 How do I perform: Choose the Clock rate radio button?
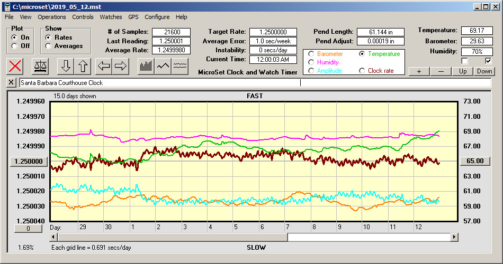point(362,70)
